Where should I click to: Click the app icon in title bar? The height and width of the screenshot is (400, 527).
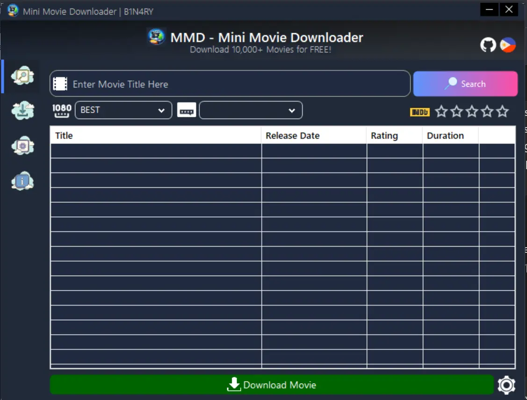(x=13, y=10)
